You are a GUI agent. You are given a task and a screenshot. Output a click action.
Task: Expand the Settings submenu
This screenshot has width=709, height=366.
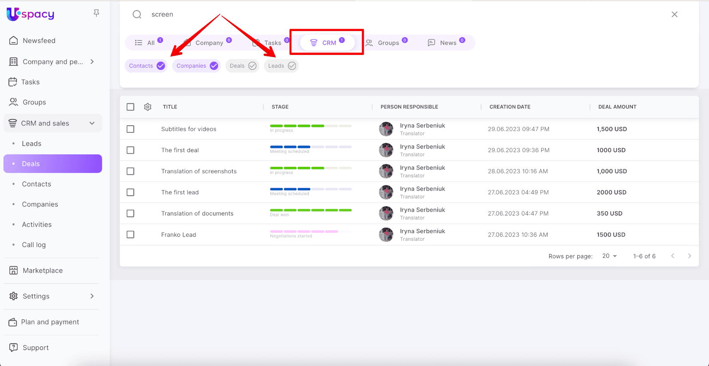92,296
